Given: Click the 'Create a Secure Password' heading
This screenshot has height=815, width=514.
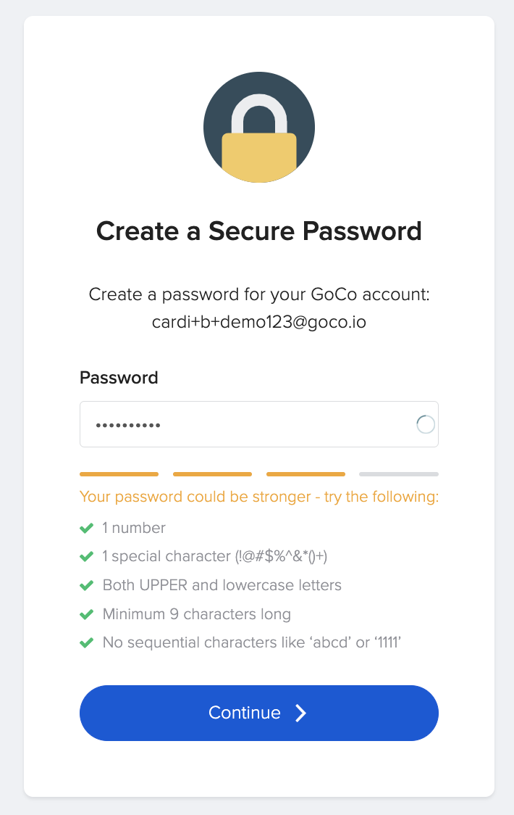Looking at the screenshot, I should [x=259, y=231].
